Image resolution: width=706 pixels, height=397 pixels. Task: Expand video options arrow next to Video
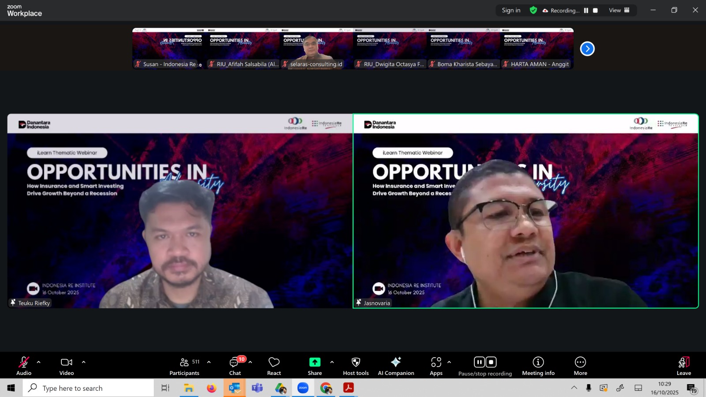pos(83,362)
